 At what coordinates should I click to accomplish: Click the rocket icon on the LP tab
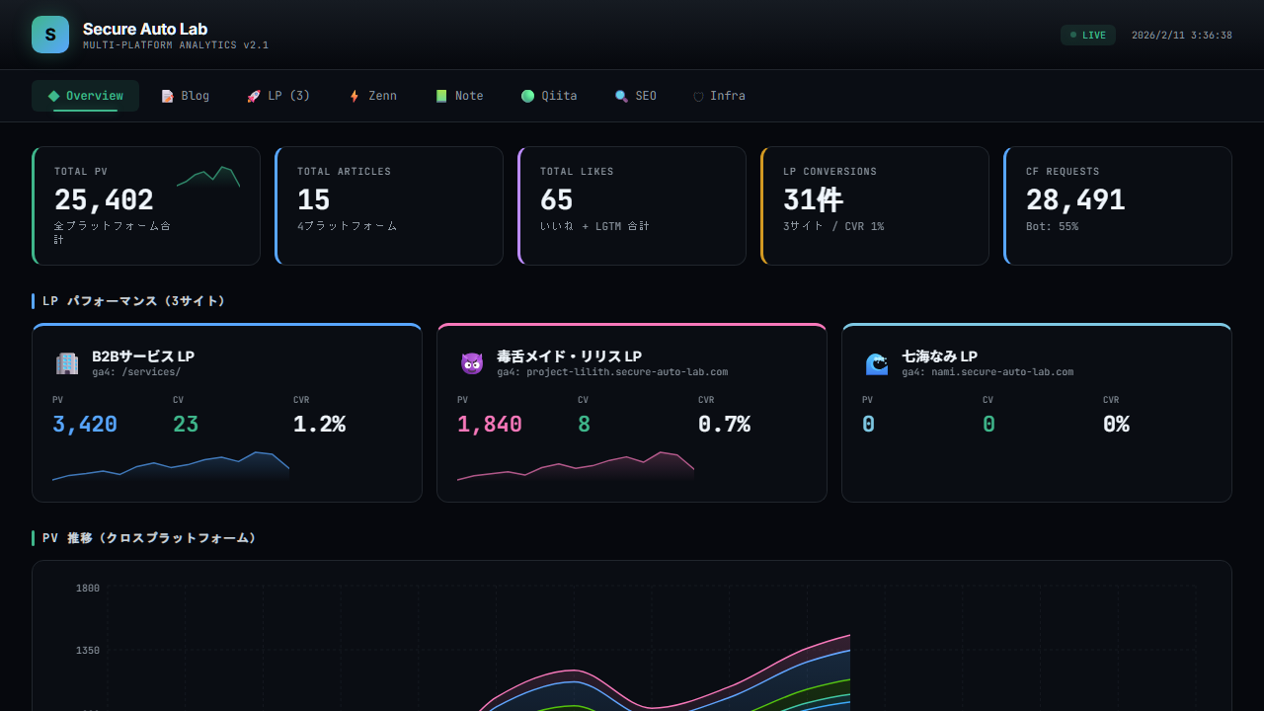point(254,96)
